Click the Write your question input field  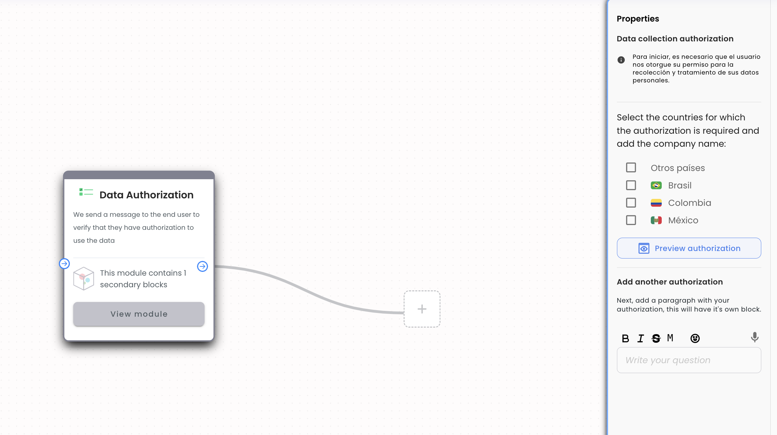[689, 360]
